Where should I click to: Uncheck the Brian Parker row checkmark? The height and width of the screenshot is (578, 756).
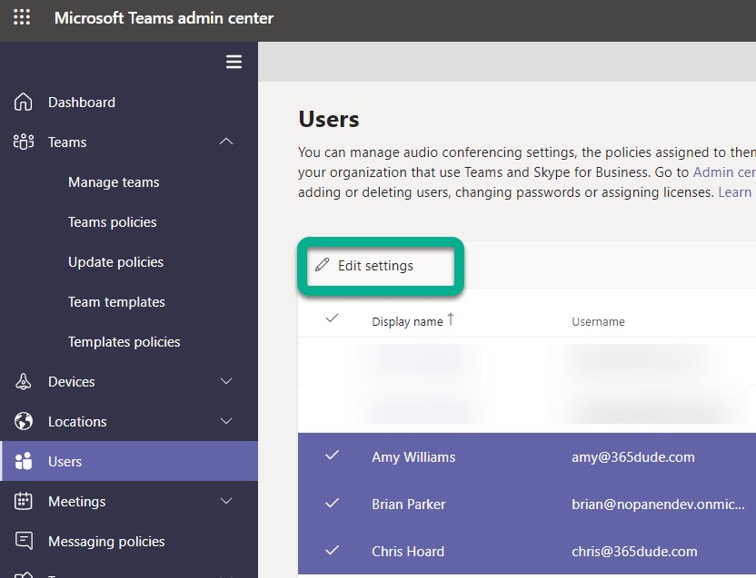(333, 504)
